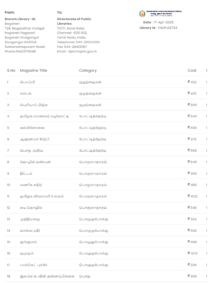Select the ₹1032 cost value

tap(192, 196)
